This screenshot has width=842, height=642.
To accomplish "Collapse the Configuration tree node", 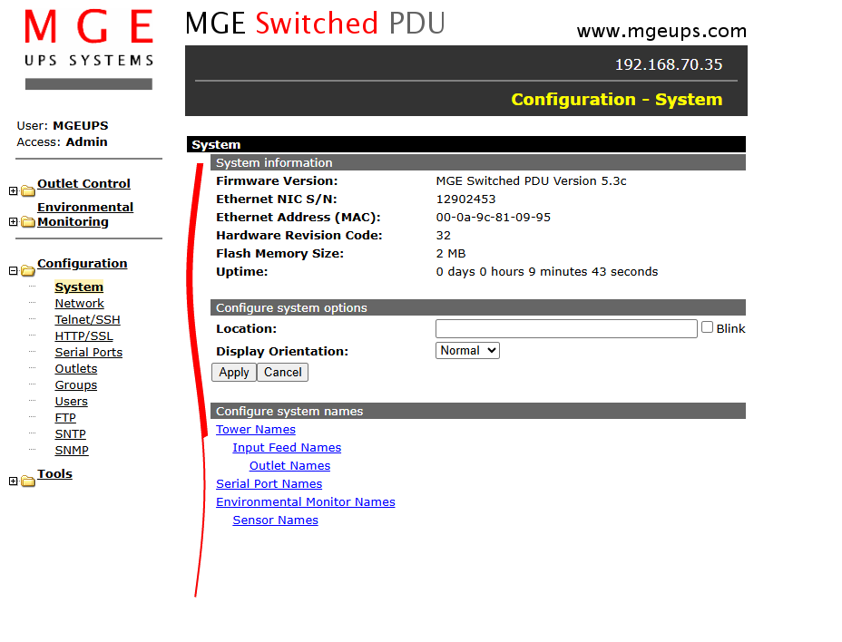I will click(x=13, y=270).
